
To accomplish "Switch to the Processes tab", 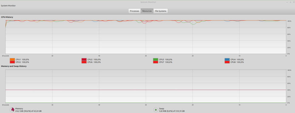I will [134, 11].
